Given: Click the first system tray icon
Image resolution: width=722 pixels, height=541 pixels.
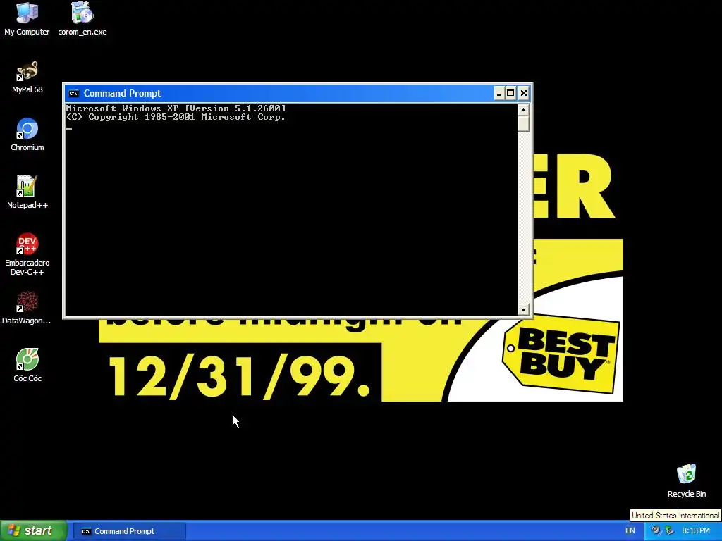Looking at the screenshot, I should pos(656,531).
